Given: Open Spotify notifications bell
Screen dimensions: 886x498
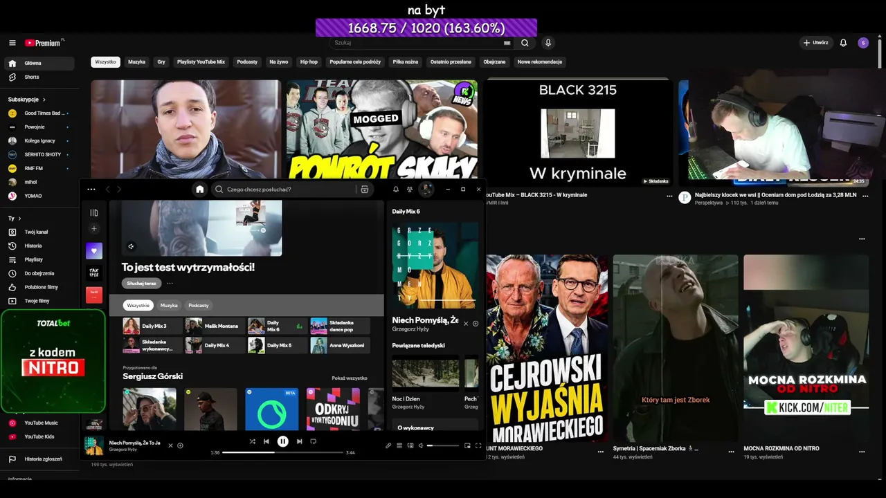Looking at the screenshot, I should click(396, 189).
